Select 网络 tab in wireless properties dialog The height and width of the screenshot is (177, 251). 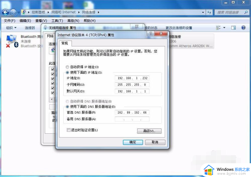coord(50,36)
